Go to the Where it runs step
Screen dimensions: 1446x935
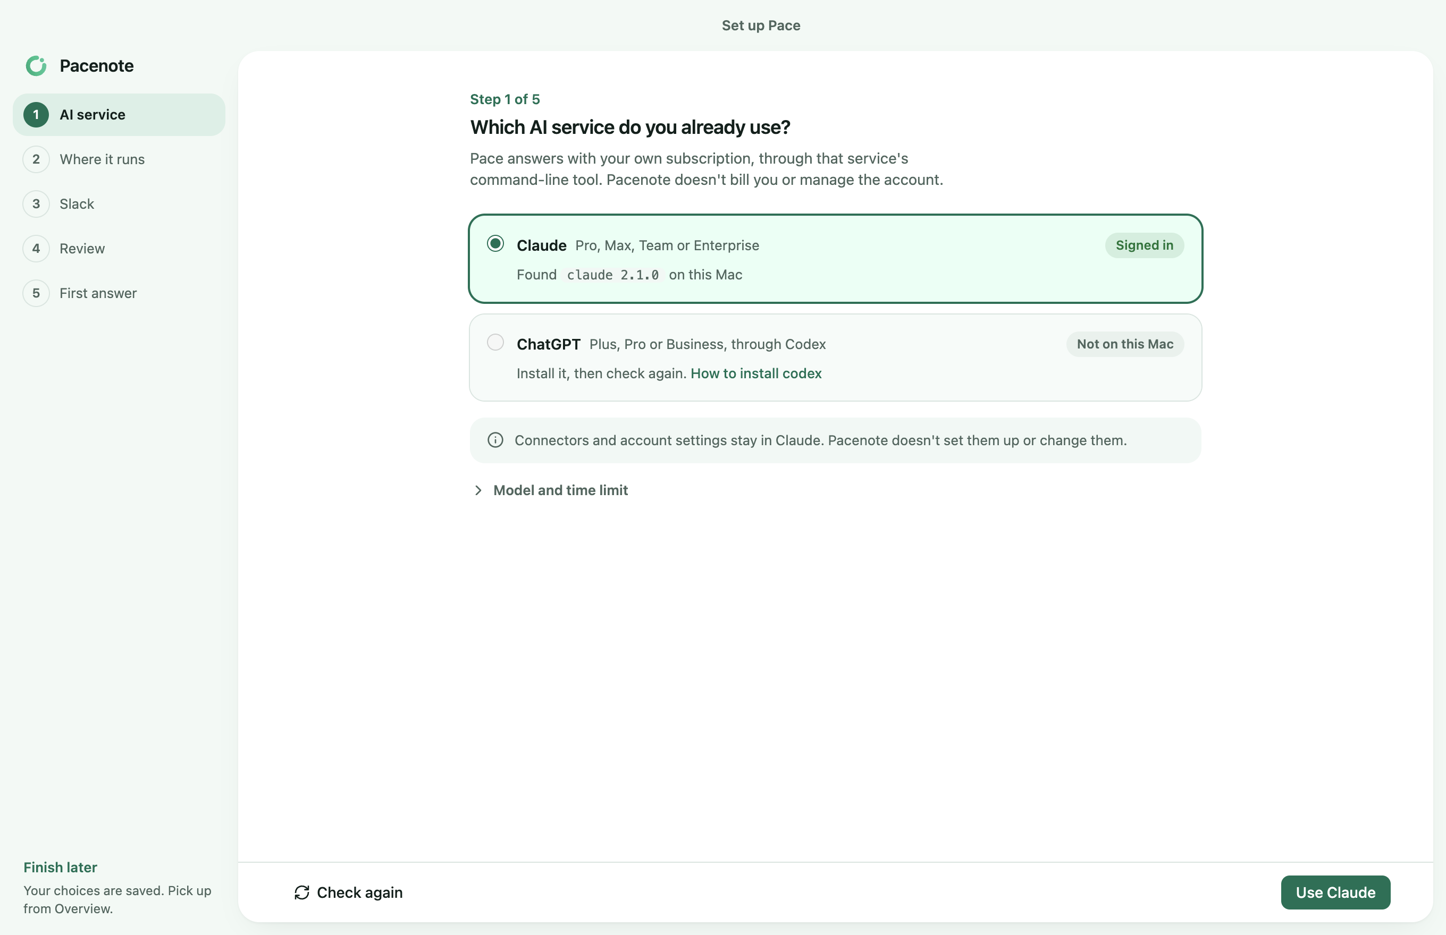coord(102,159)
